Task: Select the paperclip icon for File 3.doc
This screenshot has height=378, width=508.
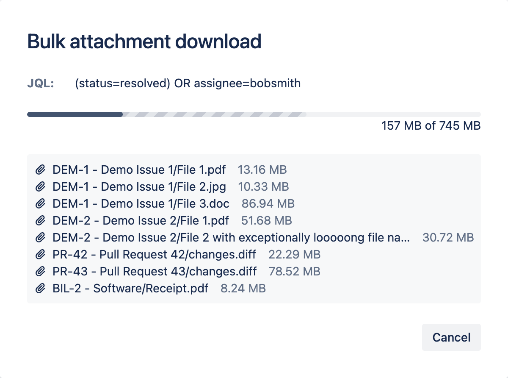Action: point(40,203)
